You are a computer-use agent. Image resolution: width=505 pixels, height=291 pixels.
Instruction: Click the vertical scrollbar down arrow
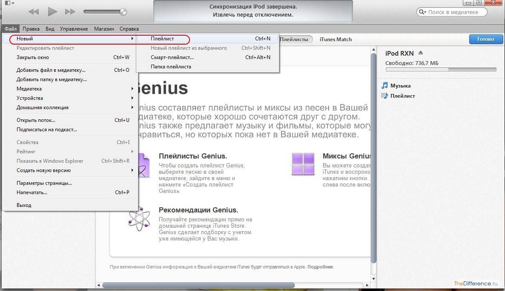373,279
